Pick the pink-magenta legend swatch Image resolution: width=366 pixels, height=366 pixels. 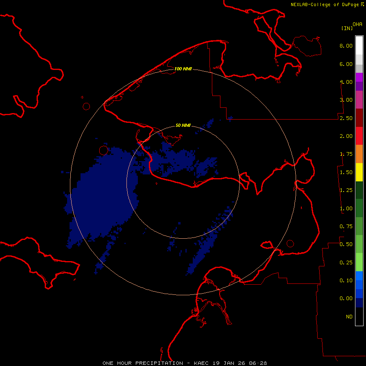359,100
